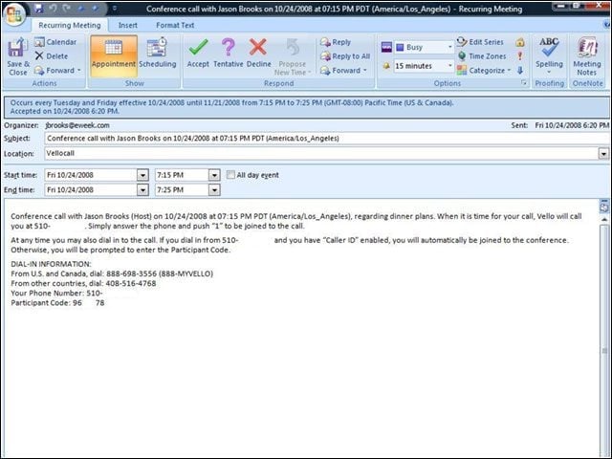Screen dimensions: 612x459
Task: Decline the meeting request
Action: [258, 54]
